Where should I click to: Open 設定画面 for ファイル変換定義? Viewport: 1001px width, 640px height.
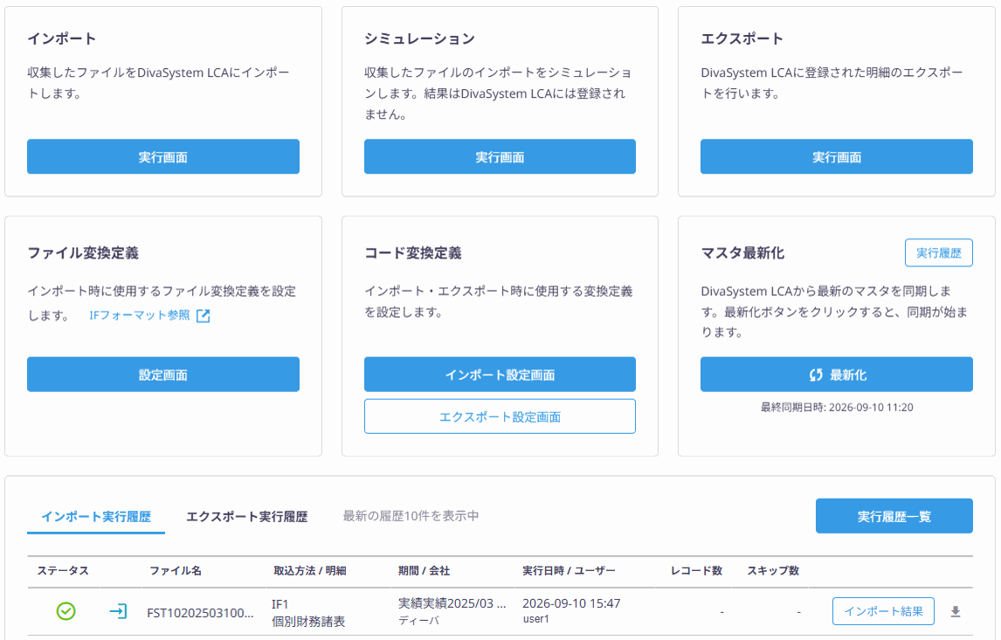[x=162, y=375]
